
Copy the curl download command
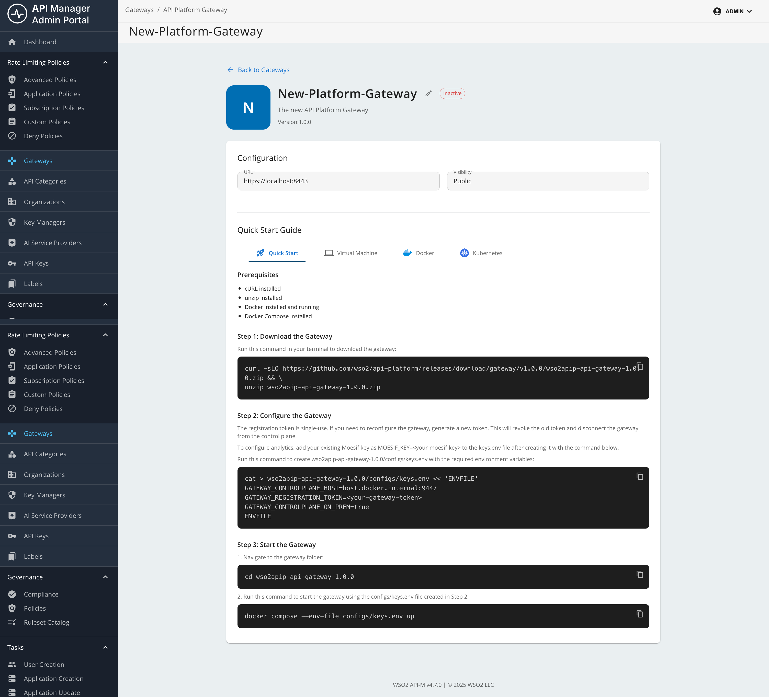point(640,367)
